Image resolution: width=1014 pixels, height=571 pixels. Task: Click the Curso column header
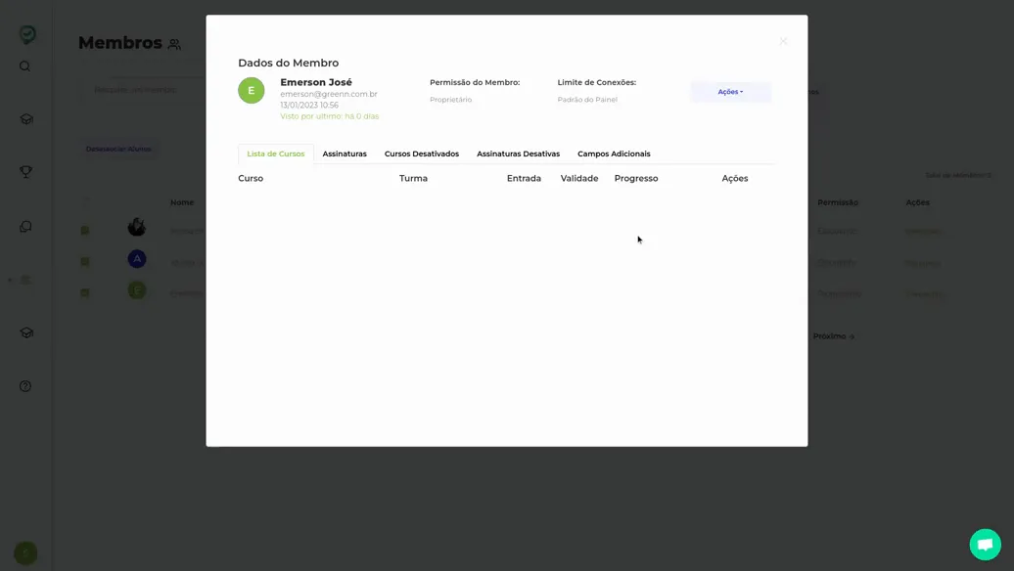251,178
